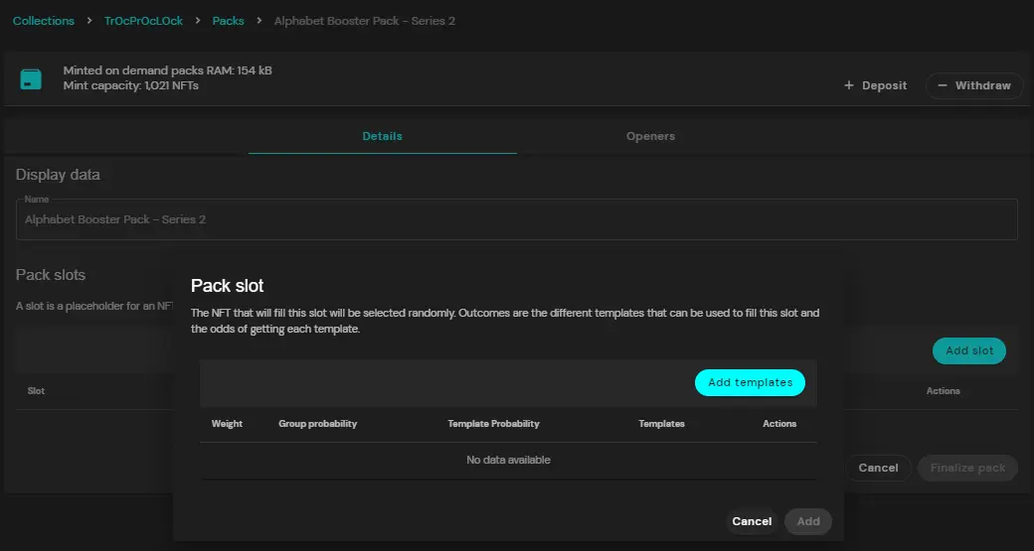Click the Finalize pack button
Viewport: 1034px width, 551px height.
967,468
